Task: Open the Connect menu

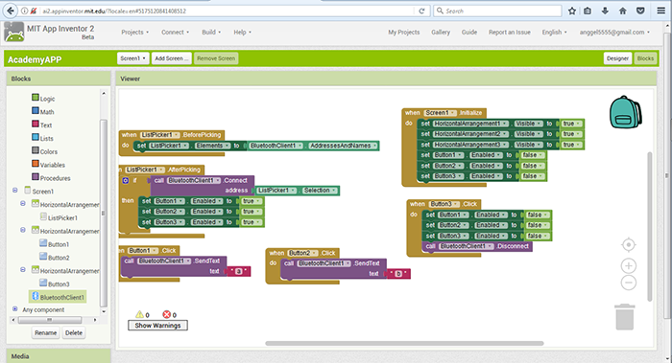Action: pyautogui.click(x=175, y=32)
